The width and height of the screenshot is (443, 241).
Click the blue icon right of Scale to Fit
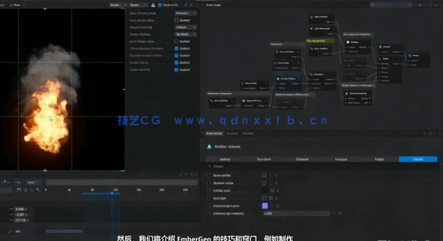(186, 5)
